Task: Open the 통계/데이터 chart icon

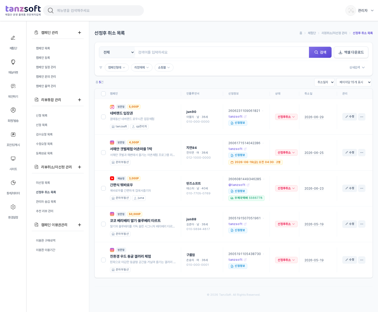Action: 13,183
